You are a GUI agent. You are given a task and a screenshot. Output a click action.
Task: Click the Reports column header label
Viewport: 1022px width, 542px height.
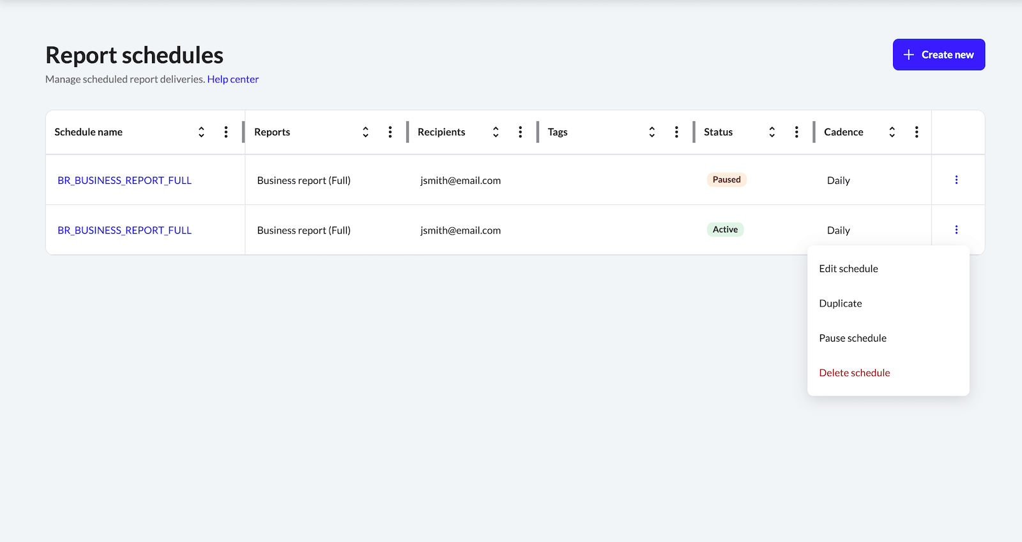[x=272, y=132]
